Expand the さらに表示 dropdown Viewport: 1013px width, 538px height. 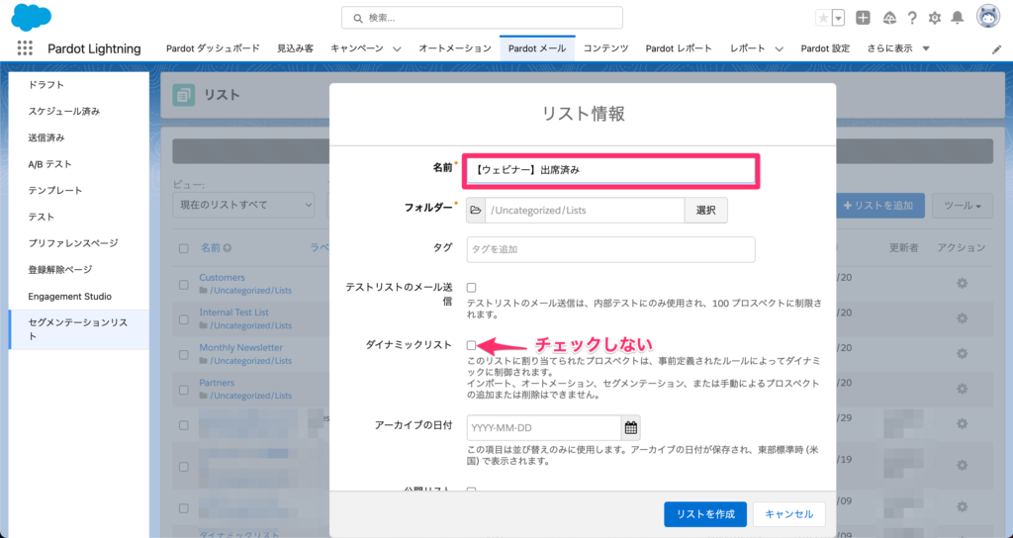(926, 48)
